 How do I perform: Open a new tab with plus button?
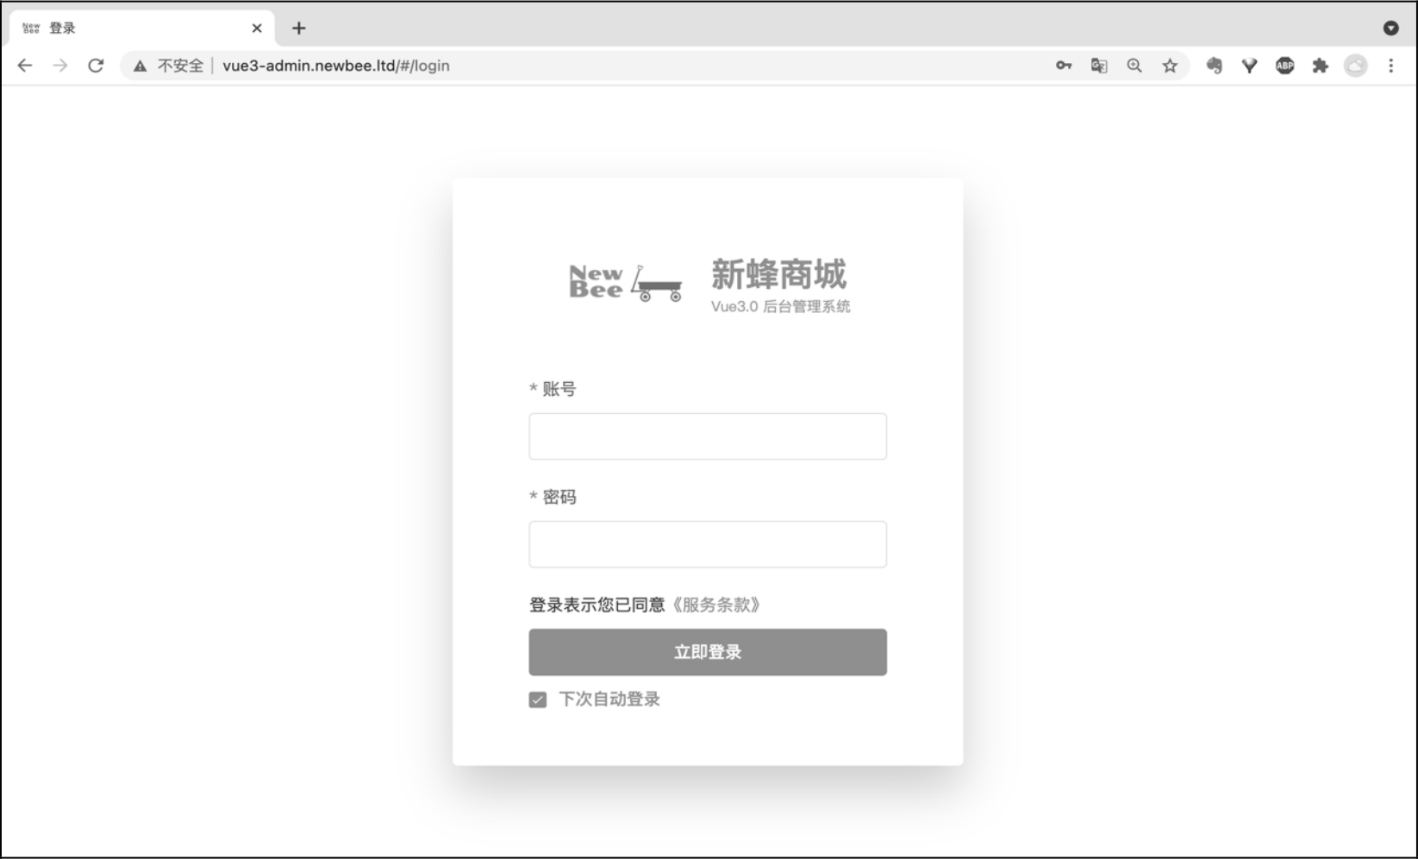pos(298,28)
